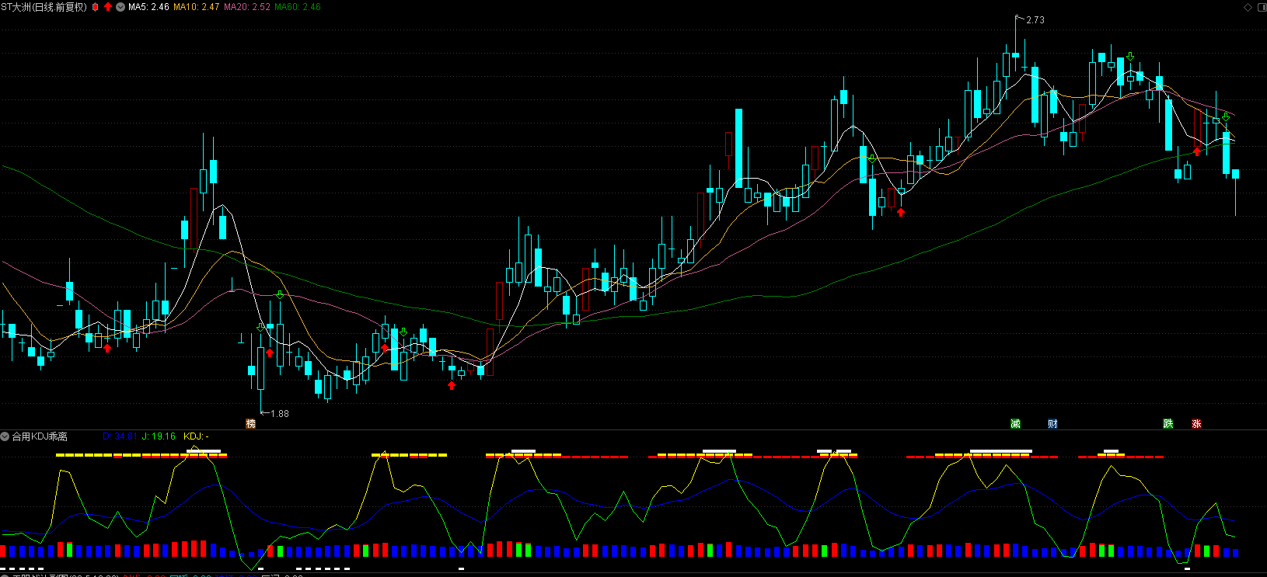This screenshot has width=1267, height=577.
Task: Click the red 涨 event marker
Action: [x=1196, y=423]
